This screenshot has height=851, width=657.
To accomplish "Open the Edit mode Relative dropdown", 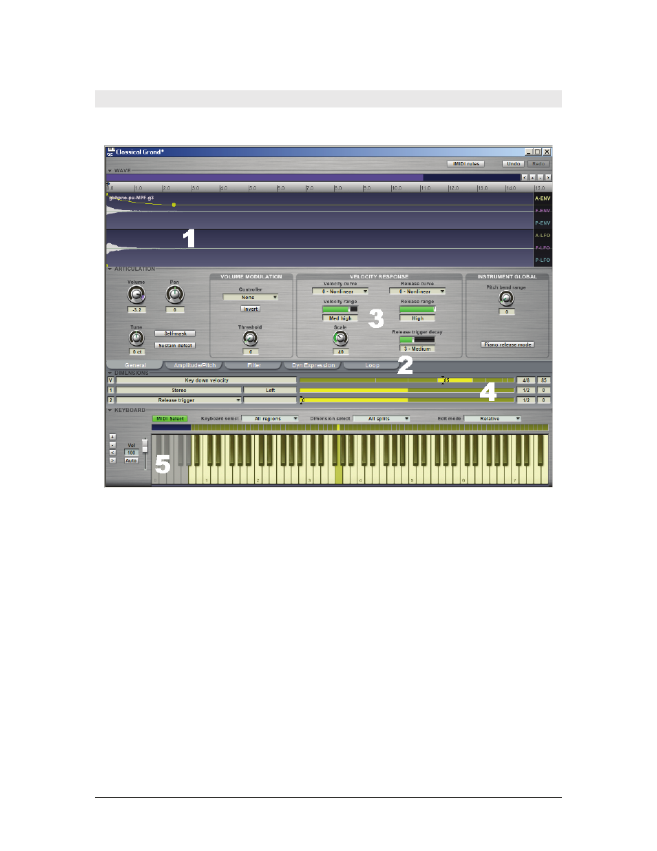I will (x=492, y=419).
